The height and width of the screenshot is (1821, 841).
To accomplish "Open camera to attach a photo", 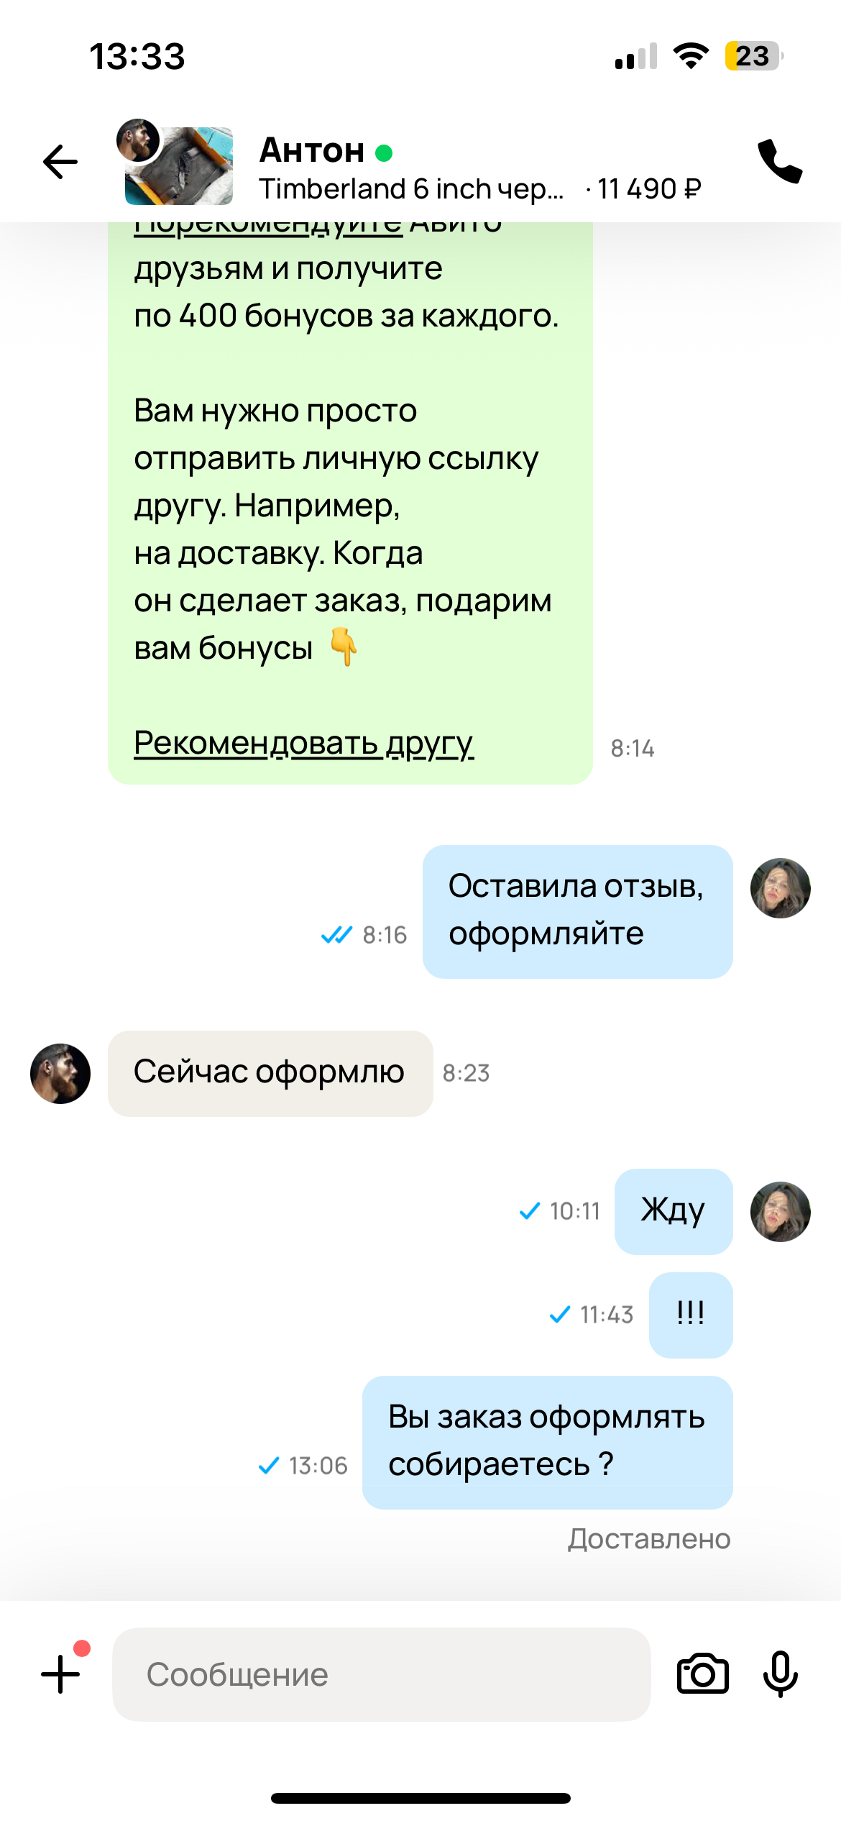I will (702, 1674).
